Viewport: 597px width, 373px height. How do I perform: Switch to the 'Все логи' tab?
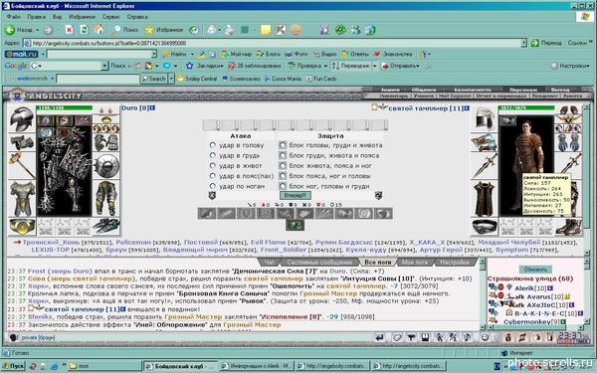[377, 263]
